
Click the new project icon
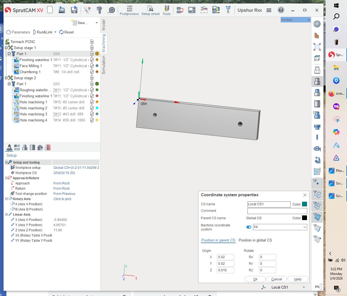(x=50, y=10)
